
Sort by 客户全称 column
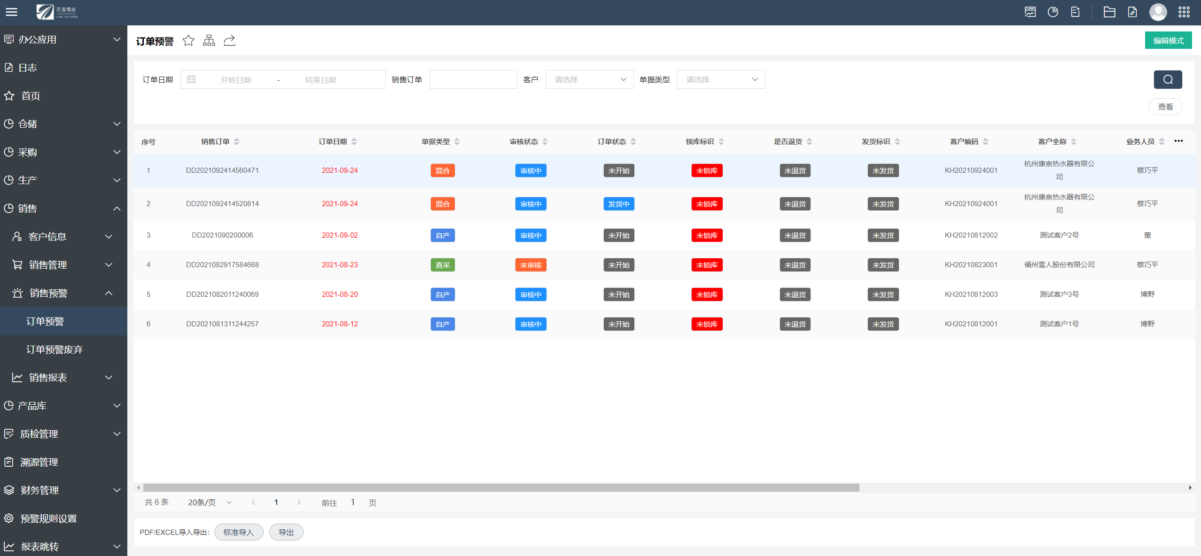(x=1074, y=142)
